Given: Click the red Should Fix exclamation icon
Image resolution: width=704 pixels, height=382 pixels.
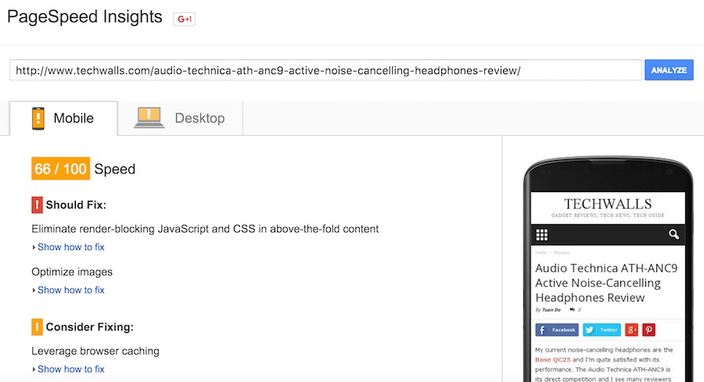Looking at the screenshot, I should pos(37,205).
